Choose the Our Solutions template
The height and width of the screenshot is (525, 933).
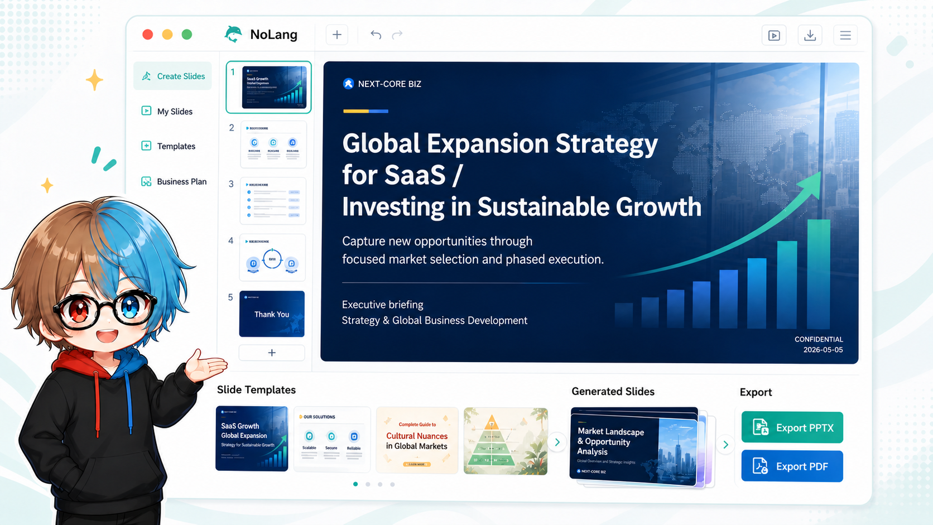click(332, 440)
